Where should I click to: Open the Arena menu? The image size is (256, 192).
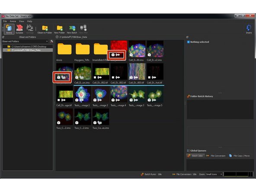(13, 21)
